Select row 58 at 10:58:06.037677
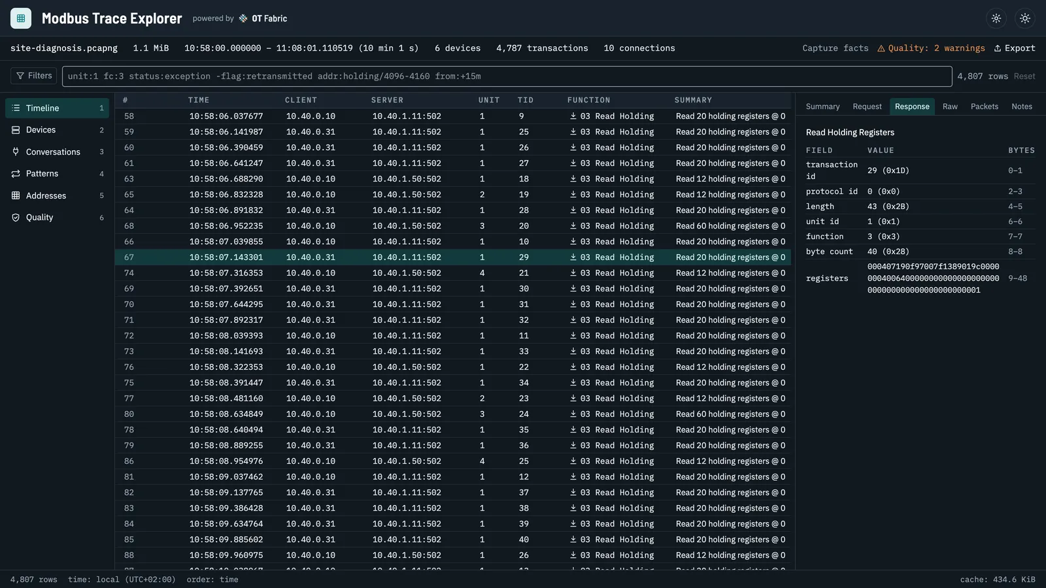 click(453, 116)
